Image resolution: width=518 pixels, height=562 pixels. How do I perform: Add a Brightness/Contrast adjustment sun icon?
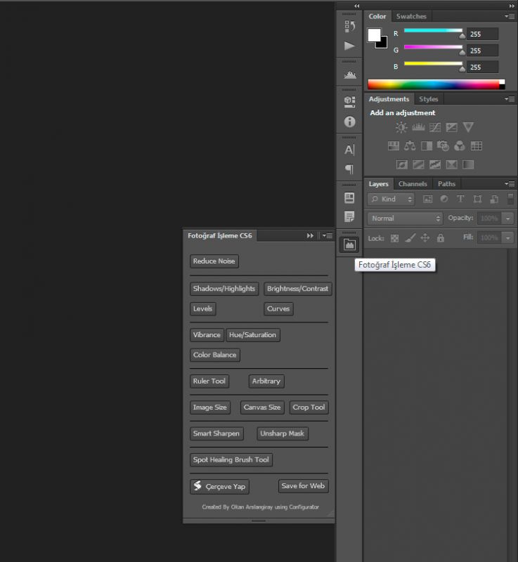click(x=401, y=127)
